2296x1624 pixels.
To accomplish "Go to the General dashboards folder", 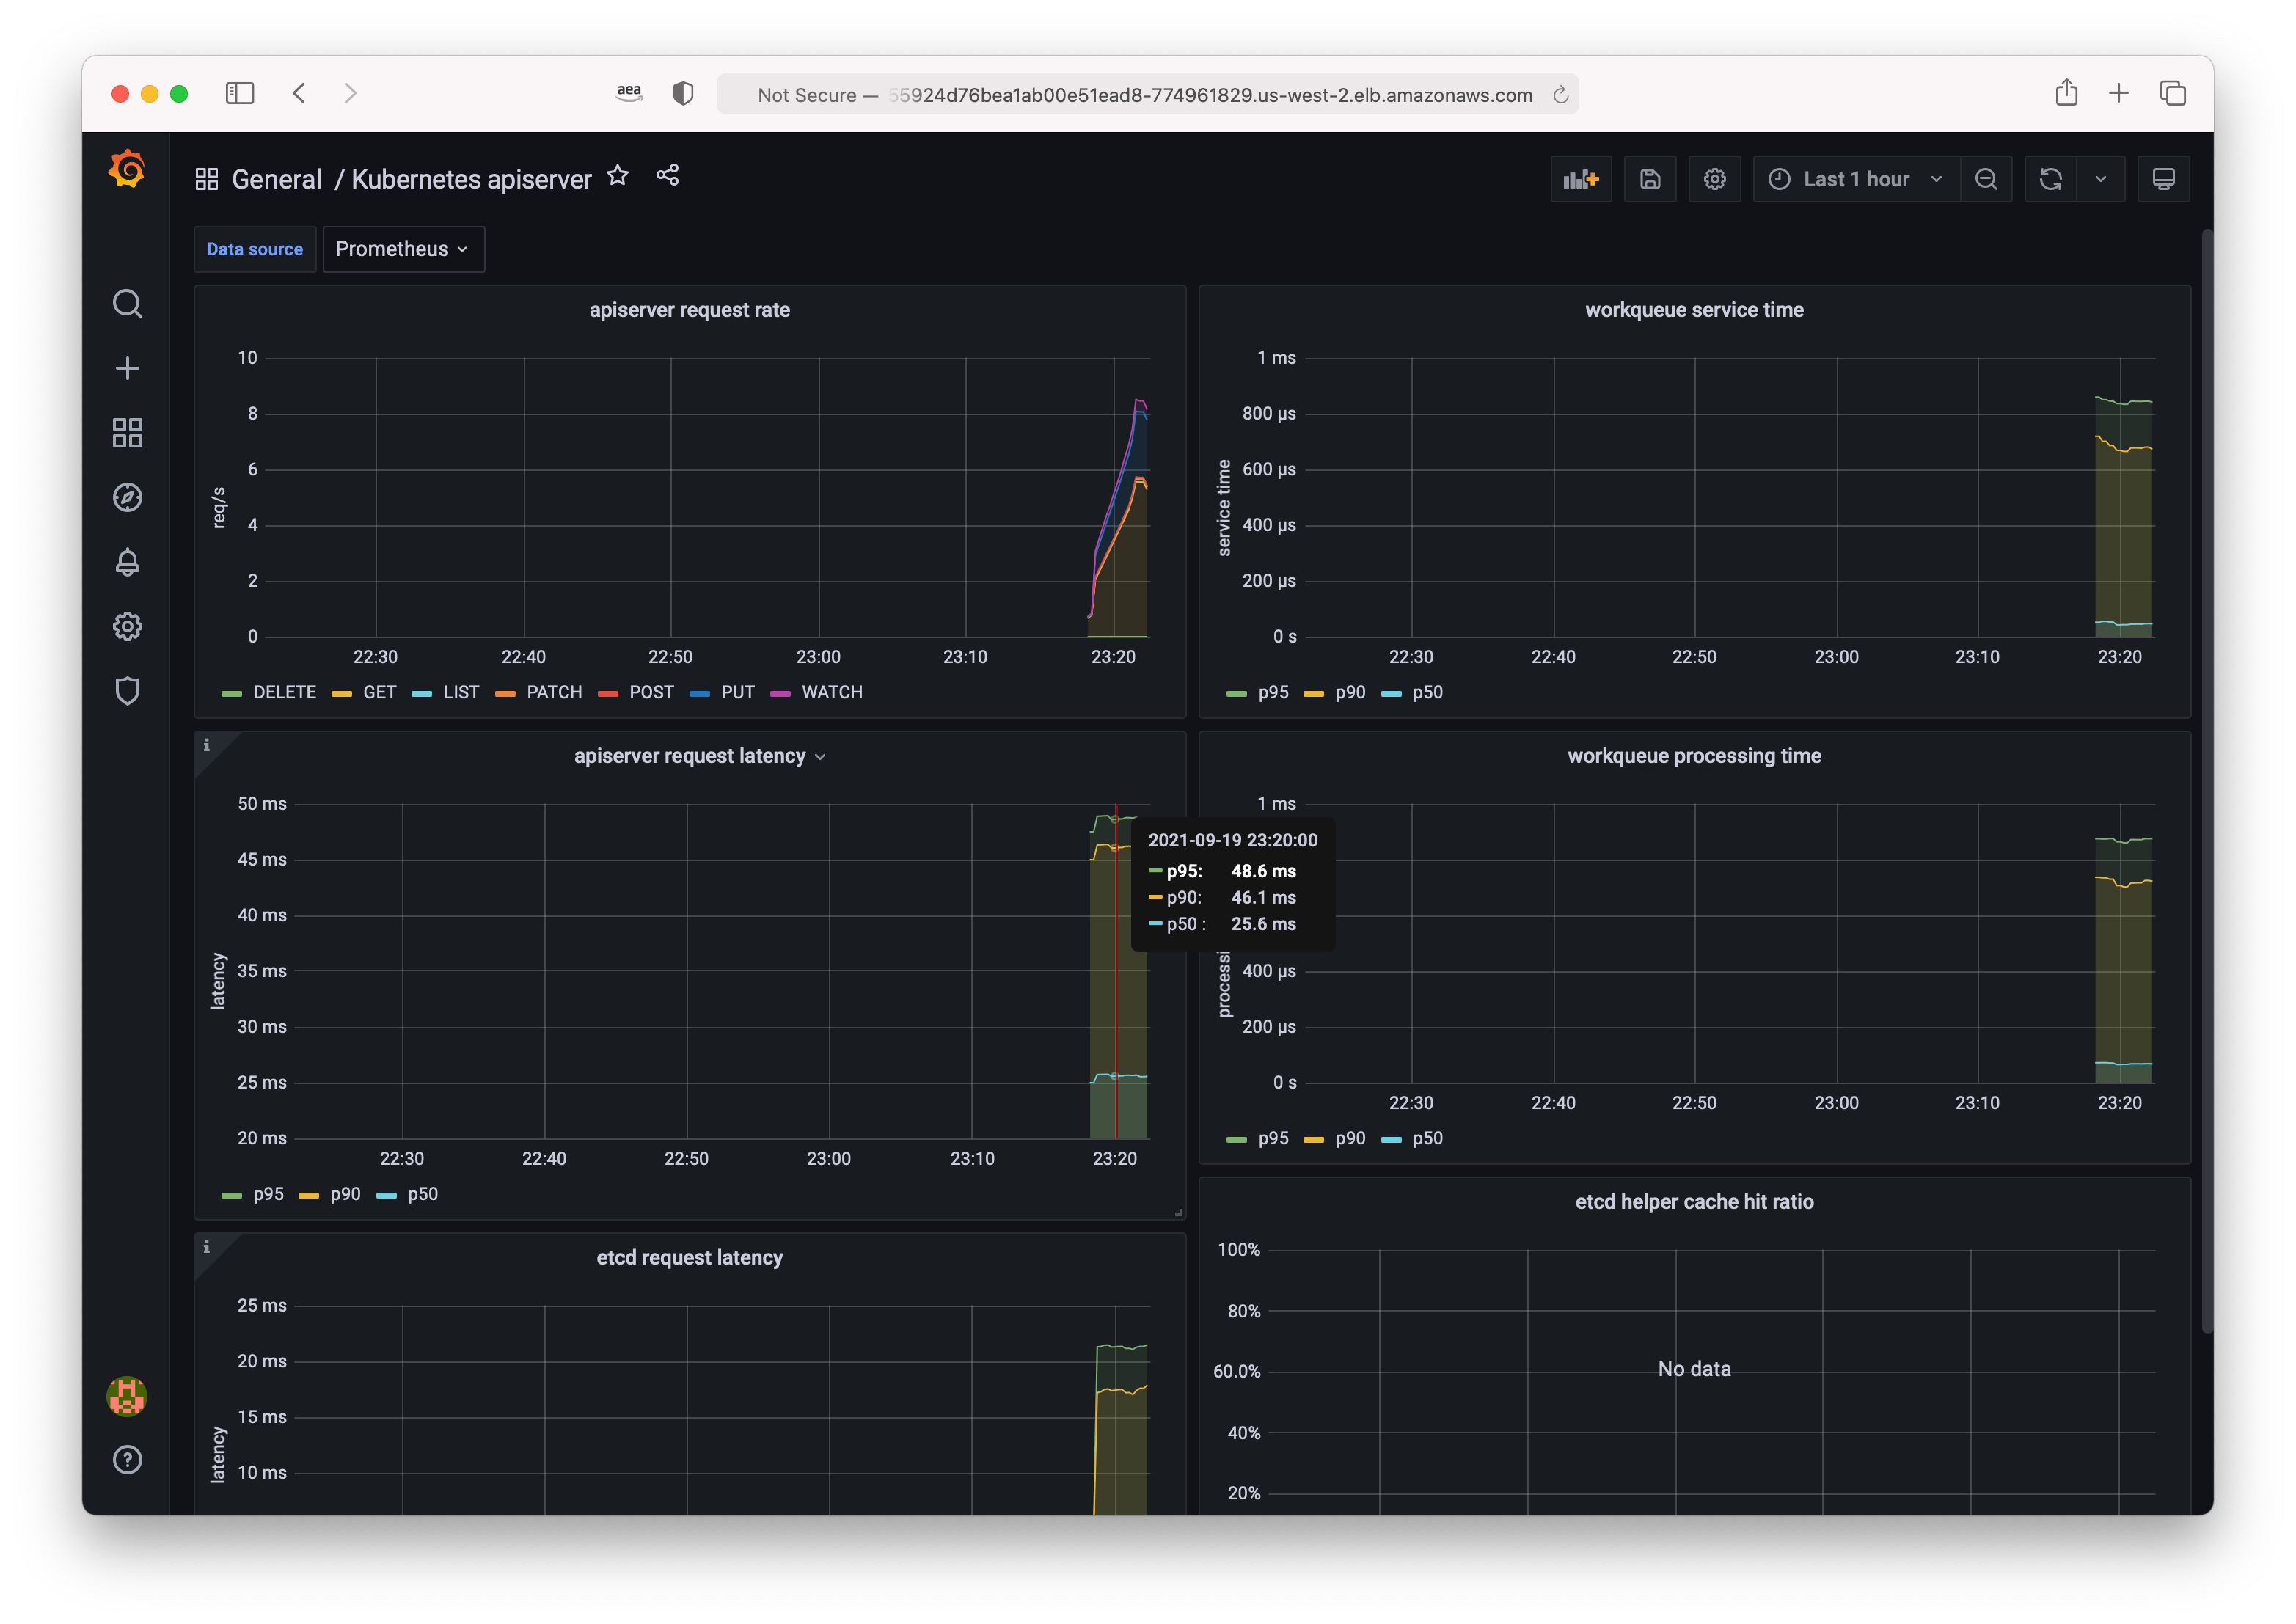I will pyautogui.click(x=277, y=178).
